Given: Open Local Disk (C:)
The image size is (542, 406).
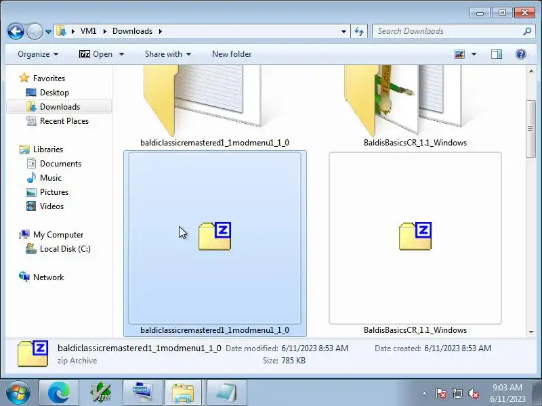Looking at the screenshot, I should point(65,249).
